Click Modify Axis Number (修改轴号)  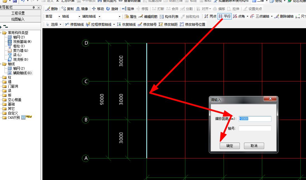[147, 24]
